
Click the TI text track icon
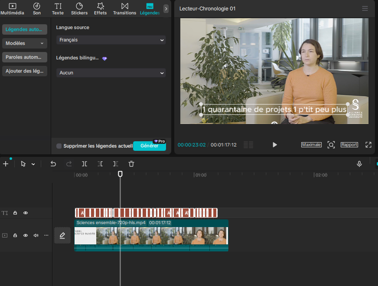pyautogui.click(x=5, y=213)
